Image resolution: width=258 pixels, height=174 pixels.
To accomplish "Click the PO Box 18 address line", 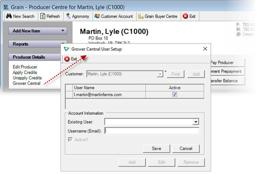I will pyautogui.click(x=98, y=38).
